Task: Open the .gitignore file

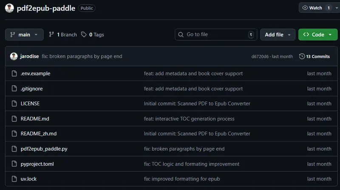Action: click(x=31, y=89)
